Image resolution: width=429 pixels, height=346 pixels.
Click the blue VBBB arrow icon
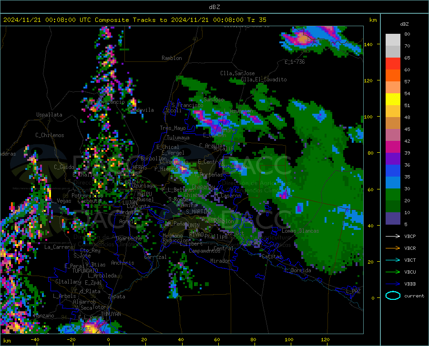[393, 284]
